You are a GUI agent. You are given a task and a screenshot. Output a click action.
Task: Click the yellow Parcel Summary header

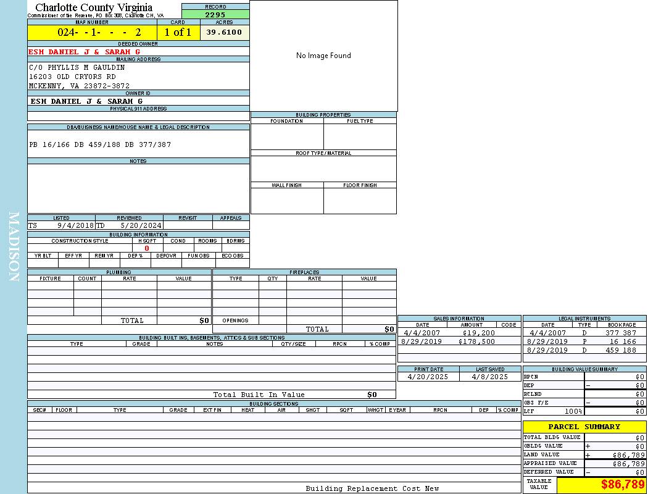tap(584, 427)
